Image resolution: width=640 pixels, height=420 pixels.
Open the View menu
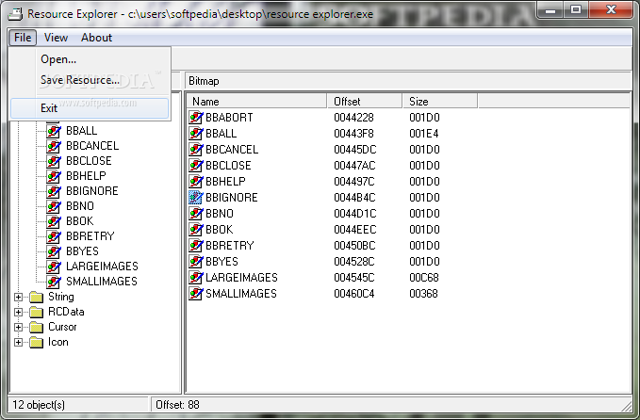[x=56, y=38]
